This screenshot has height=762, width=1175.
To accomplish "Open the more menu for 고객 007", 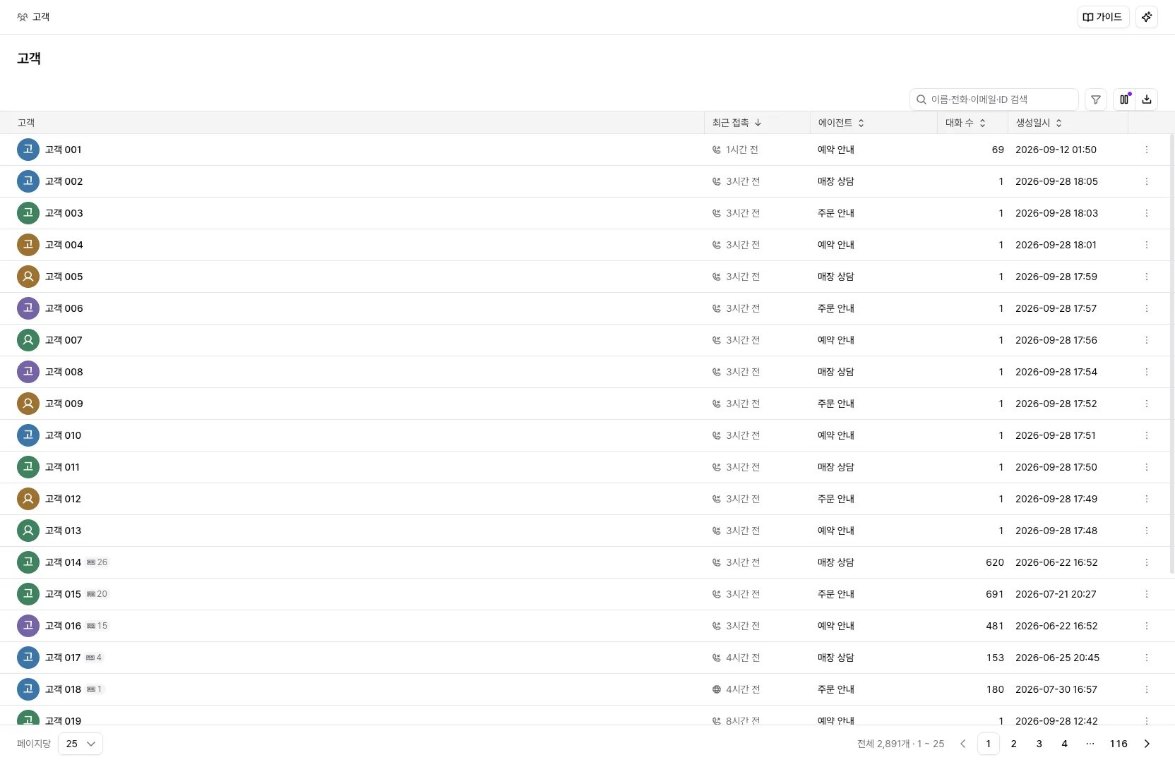I will click(1147, 340).
